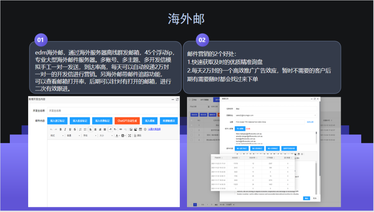374x212 pixels.
Task: Open the text color picker in editor
Action: pyautogui.click(x=118, y=135)
